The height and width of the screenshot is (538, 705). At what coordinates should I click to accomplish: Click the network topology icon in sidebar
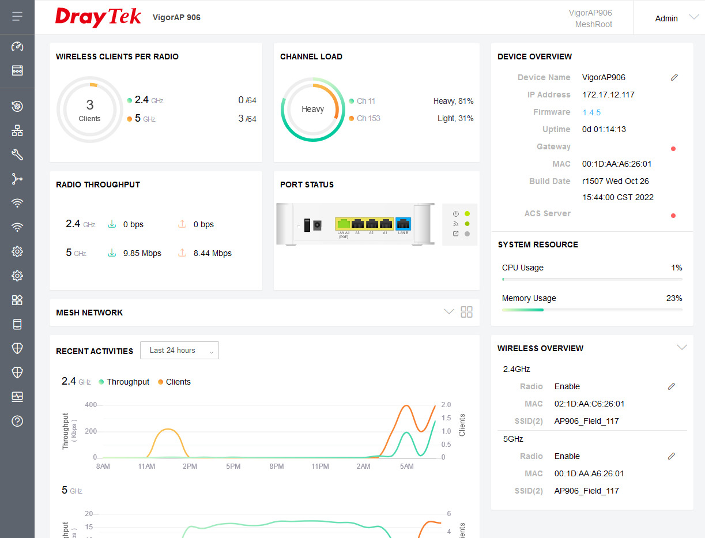coord(17,130)
